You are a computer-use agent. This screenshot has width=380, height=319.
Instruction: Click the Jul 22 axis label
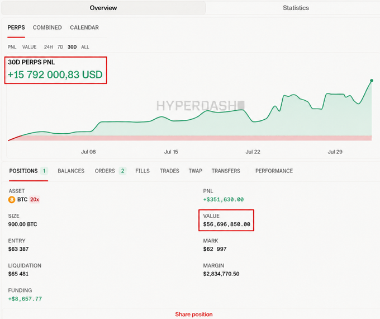coord(253,152)
